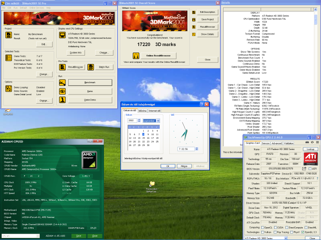Click the Game Demo button
This screenshot has height=240, width=321.
point(90,100)
